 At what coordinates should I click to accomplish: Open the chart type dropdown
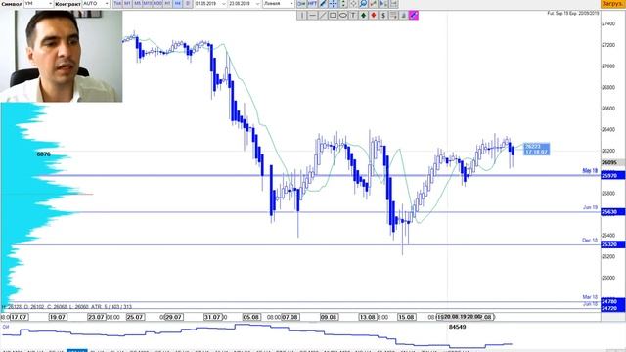(278, 4)
